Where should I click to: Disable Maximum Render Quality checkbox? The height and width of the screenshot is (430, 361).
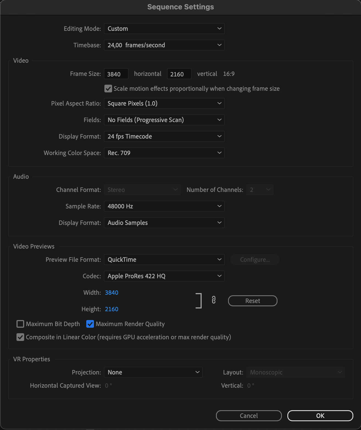click(90, 324)
